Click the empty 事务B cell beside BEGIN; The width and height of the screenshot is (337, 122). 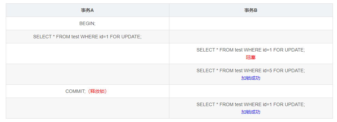251,23
